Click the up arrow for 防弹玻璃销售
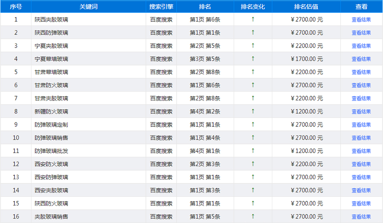The height and width of the screenshot is (223, 383). [x=253, y=138]
